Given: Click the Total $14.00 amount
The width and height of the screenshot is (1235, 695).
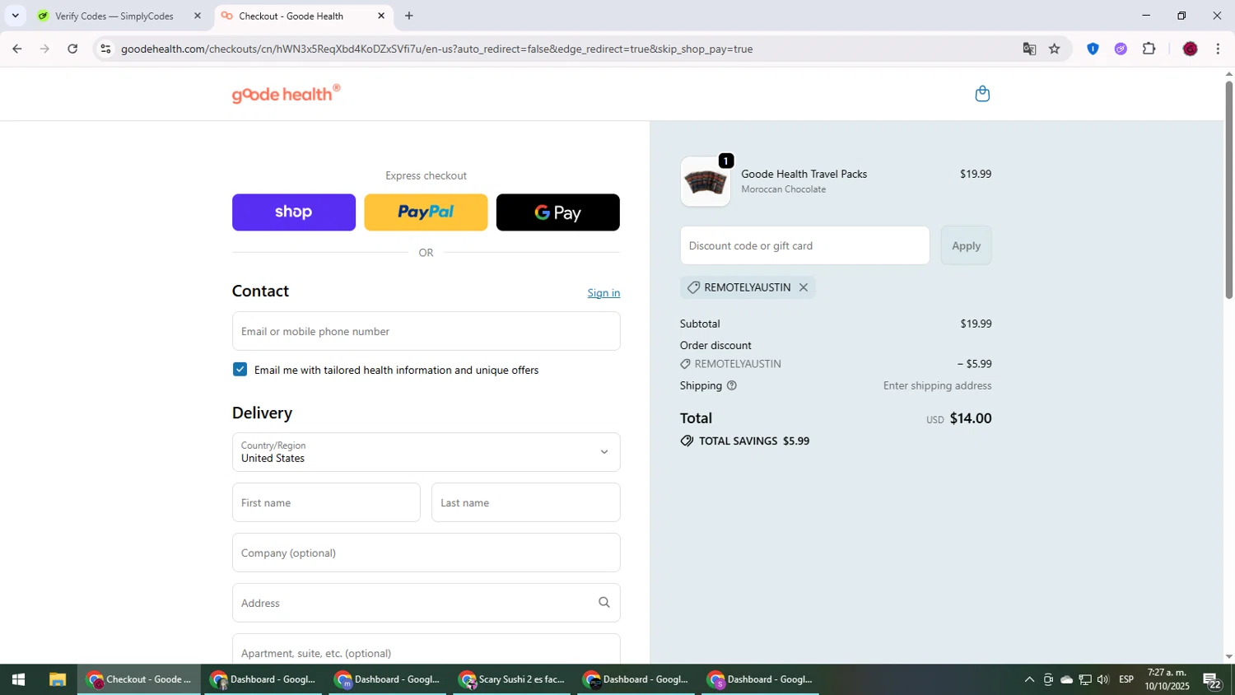Looking at the screenshot, I should (971, 418).
